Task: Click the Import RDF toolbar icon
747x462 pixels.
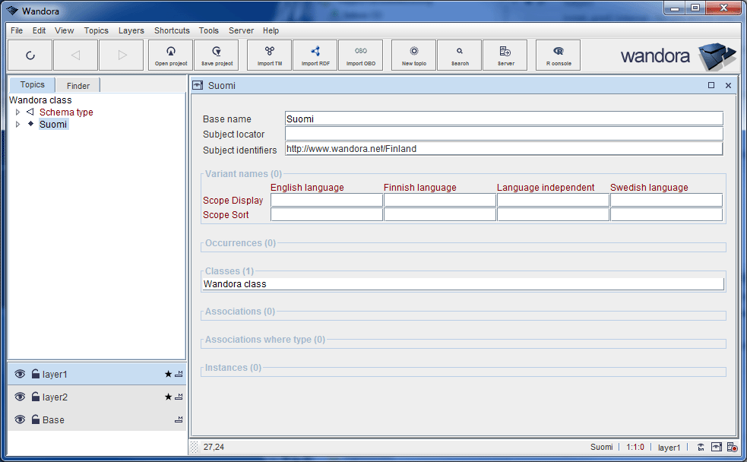Action: tap(315, 55)
